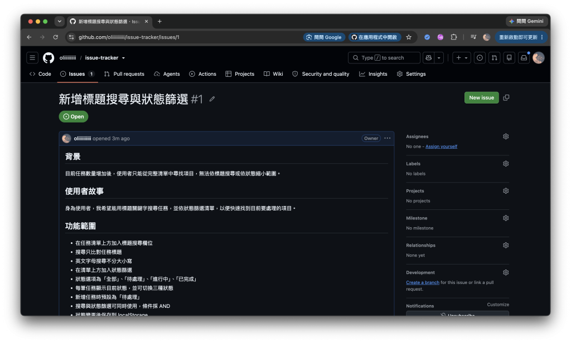Viewport: 571px width, 343px height.
Task: Click the github.com address bar URL
Action: tap(129, 37)
